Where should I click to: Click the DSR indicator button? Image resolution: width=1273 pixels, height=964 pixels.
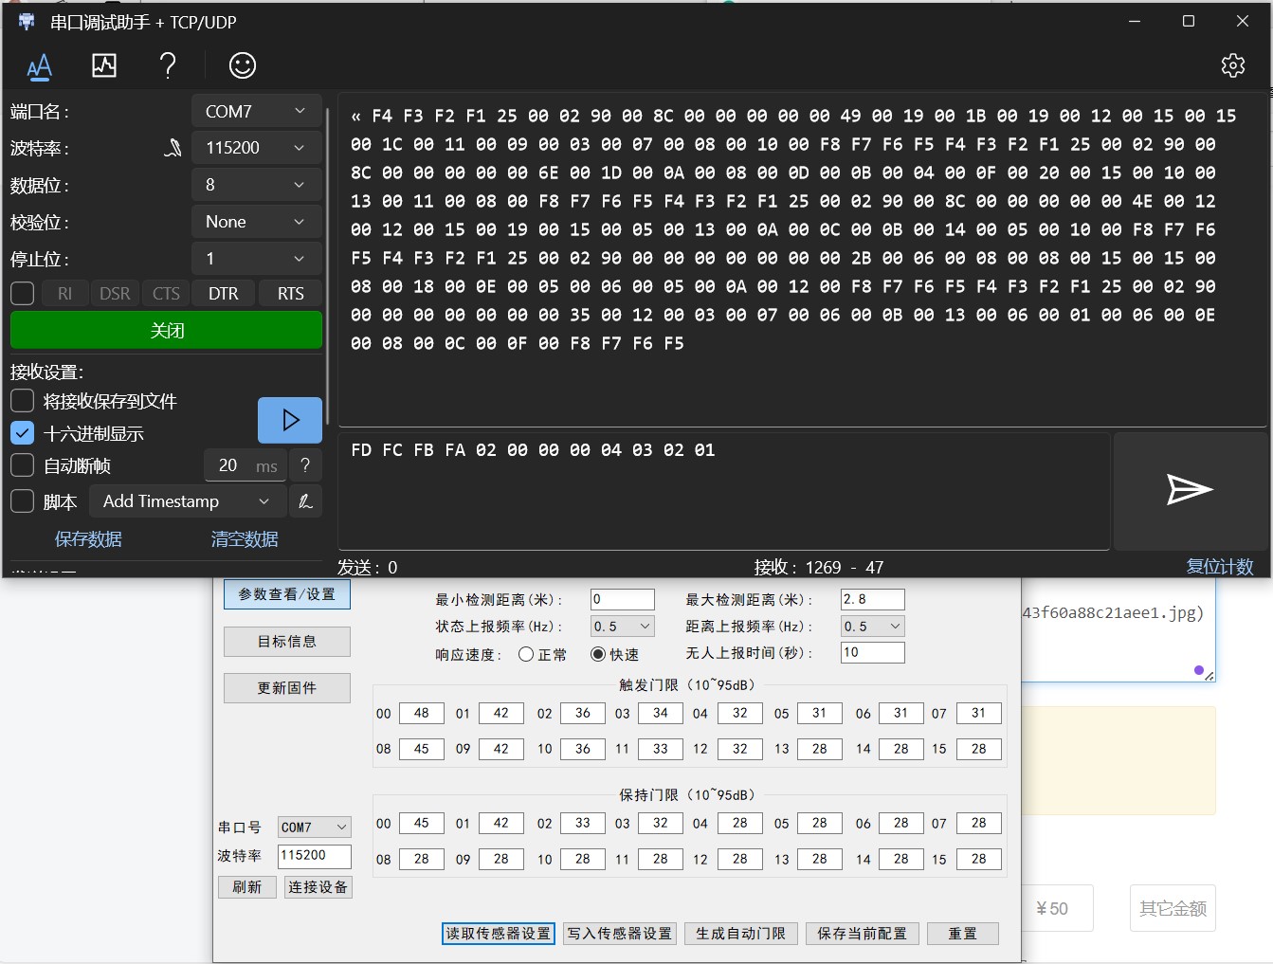point(115,294)
